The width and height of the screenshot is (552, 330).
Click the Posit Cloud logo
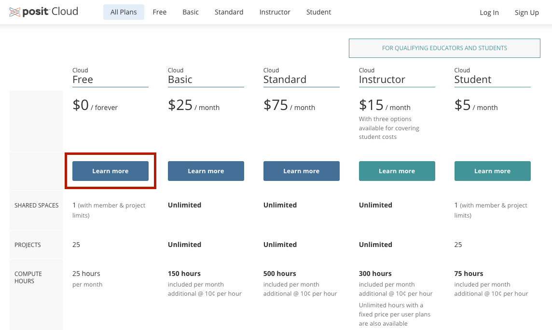pyautogui.click(x=44, y=12)
